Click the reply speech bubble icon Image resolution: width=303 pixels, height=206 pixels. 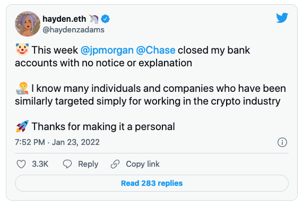(67, 164)
